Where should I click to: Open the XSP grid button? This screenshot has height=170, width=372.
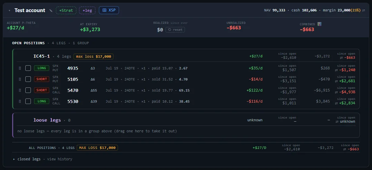[109, 10]
